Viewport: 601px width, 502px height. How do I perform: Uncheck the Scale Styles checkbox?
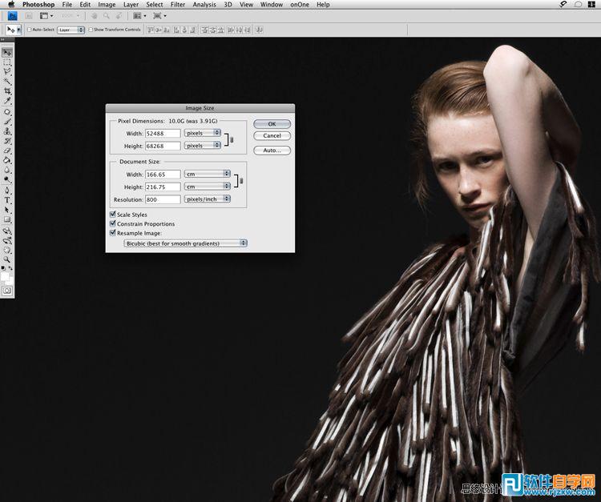112,215
